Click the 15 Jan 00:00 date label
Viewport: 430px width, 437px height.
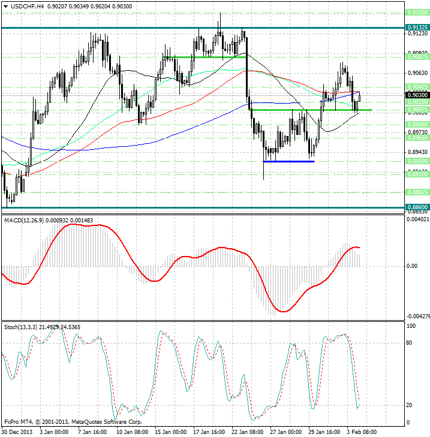171,432
